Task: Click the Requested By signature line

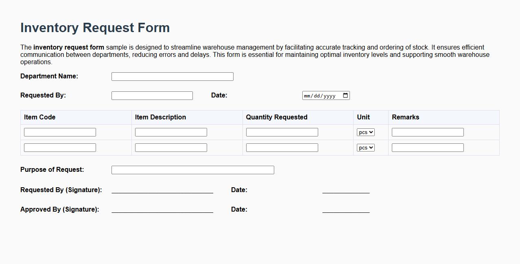Action: pyautogui.click(x=162, y=191)
